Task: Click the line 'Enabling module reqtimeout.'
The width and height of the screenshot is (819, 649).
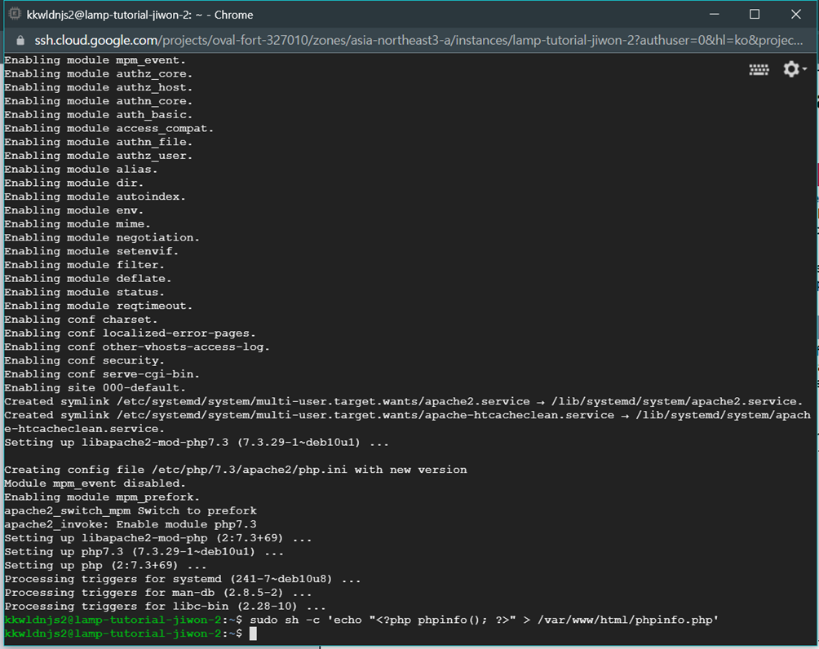Action: pos(98,306)
